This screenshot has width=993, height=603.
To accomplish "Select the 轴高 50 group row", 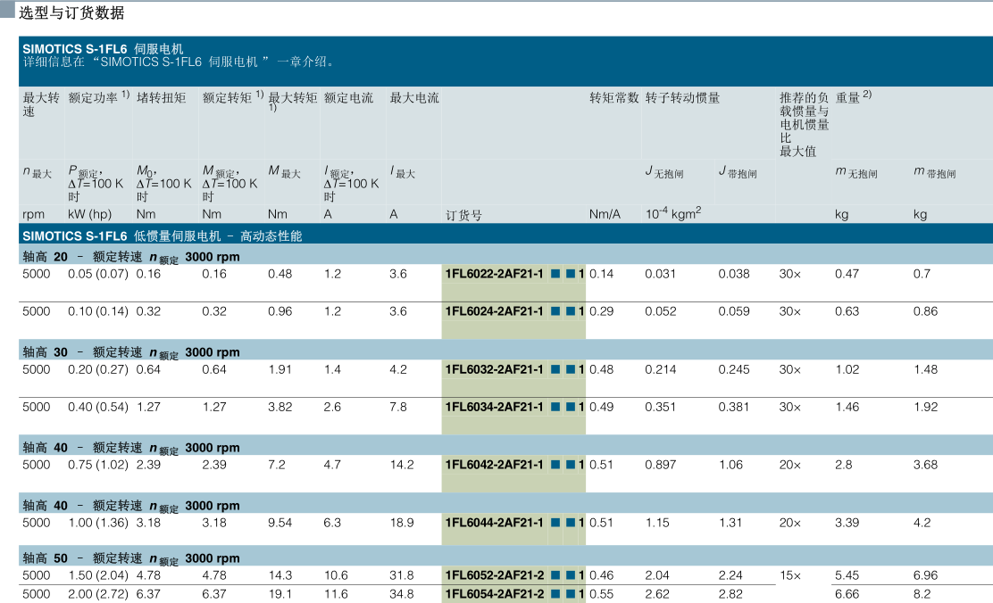I will (x=505, y=558).
